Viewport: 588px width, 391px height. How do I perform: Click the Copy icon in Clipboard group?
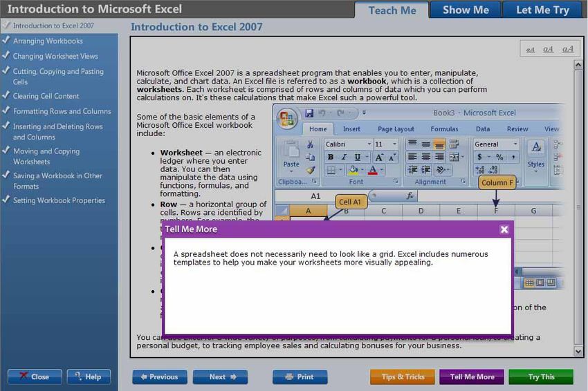[x=310, y=157]
